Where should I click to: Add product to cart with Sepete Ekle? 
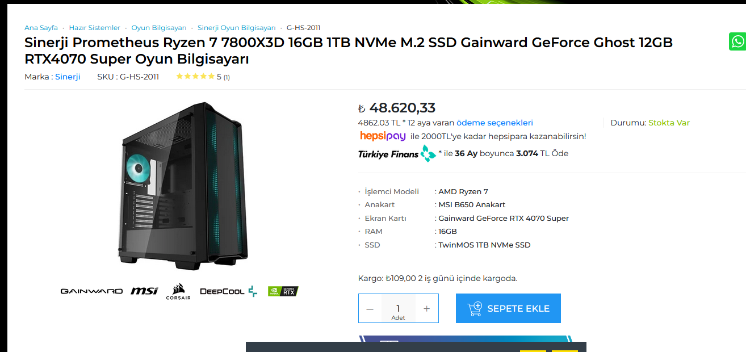(508, 308)
